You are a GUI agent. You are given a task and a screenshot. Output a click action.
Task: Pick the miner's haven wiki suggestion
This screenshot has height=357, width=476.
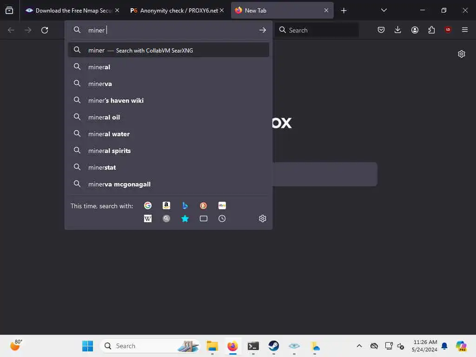click(168, 100)
